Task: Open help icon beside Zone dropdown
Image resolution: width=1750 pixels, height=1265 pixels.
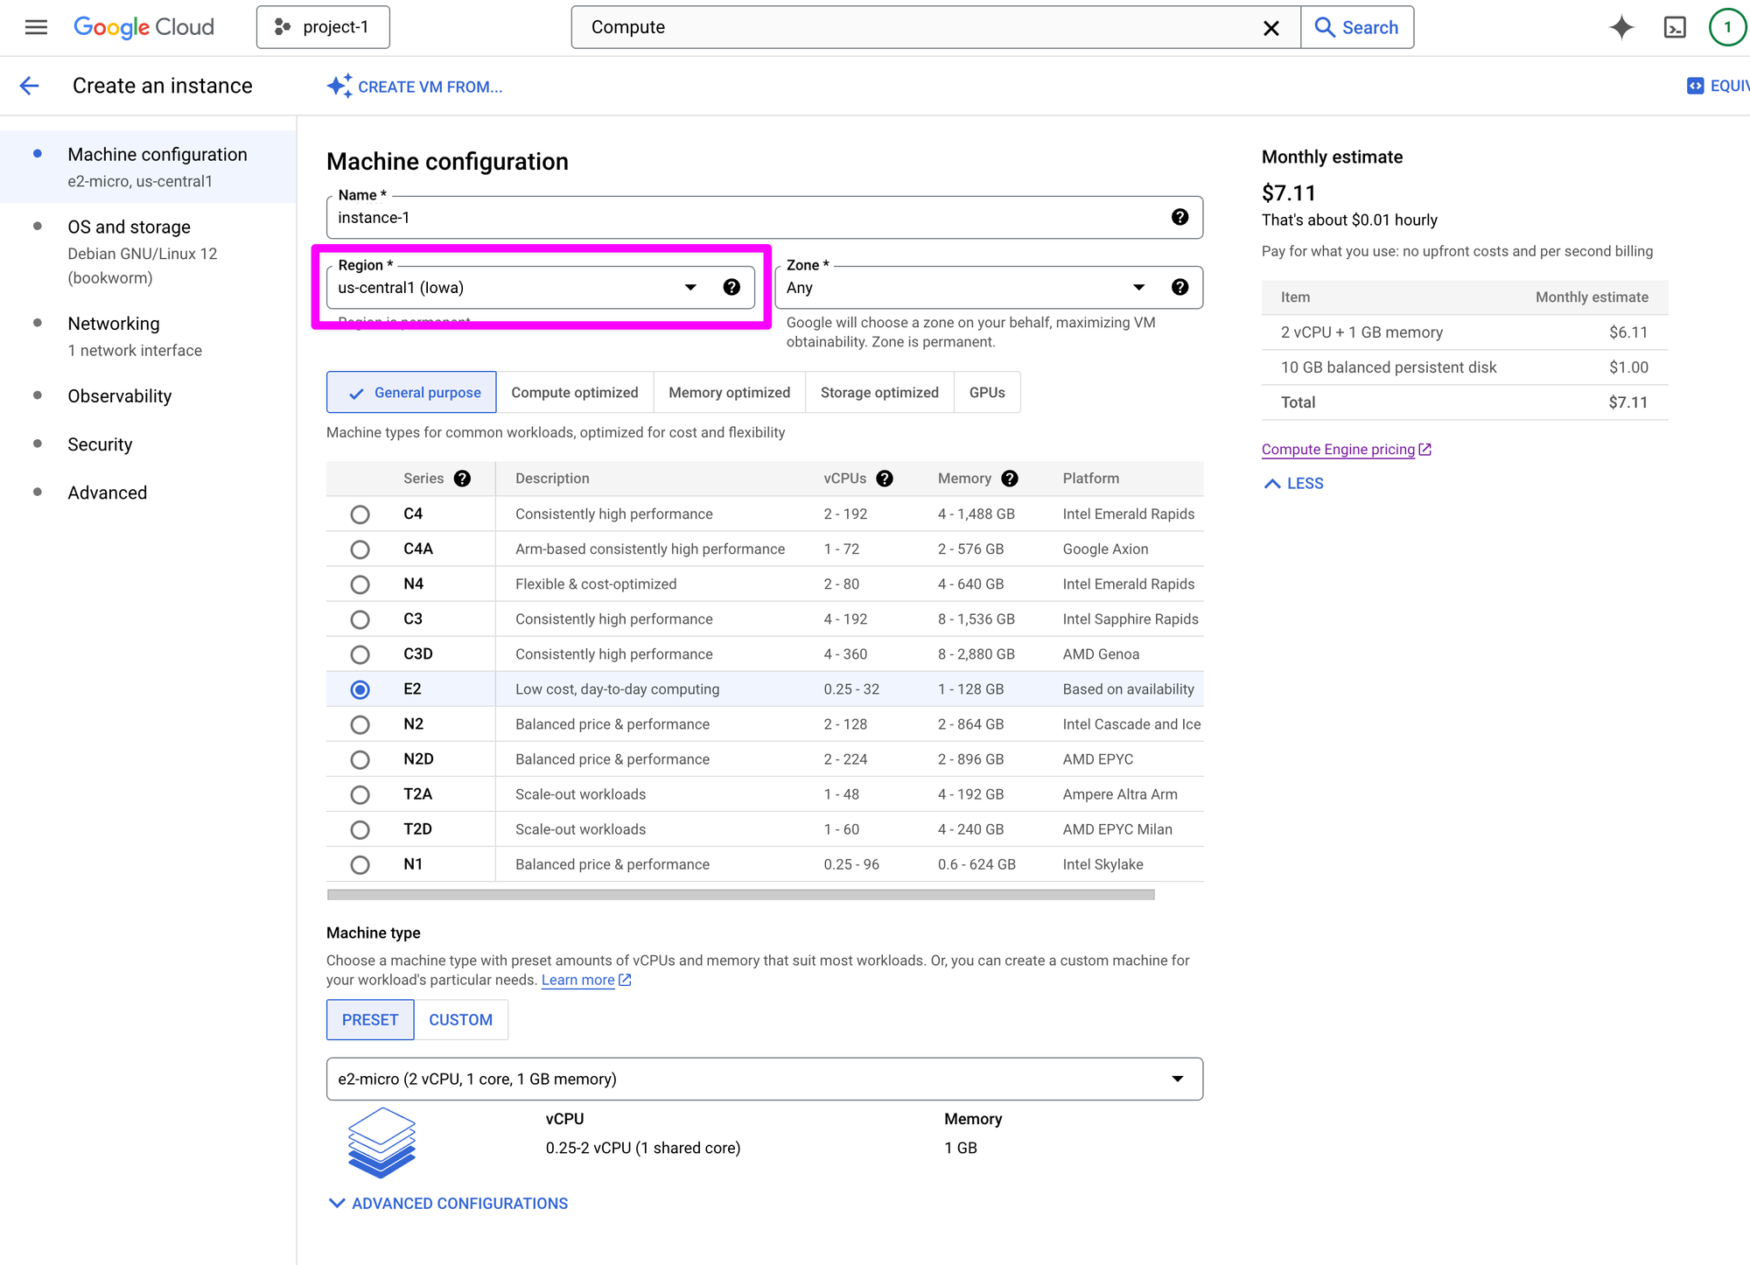Action: [1179, 287]
